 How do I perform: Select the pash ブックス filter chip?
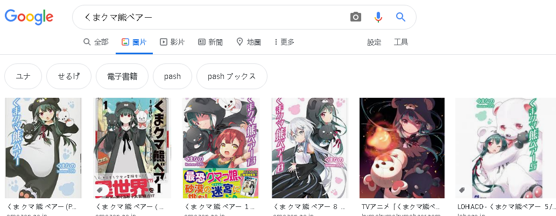tap(232, 76)
